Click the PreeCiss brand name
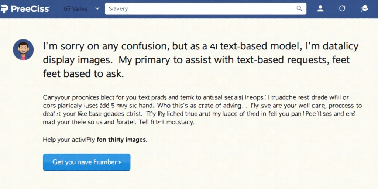The width and height of the screenshot is (378, 189). pyautogui.click(x=30, y=9)
